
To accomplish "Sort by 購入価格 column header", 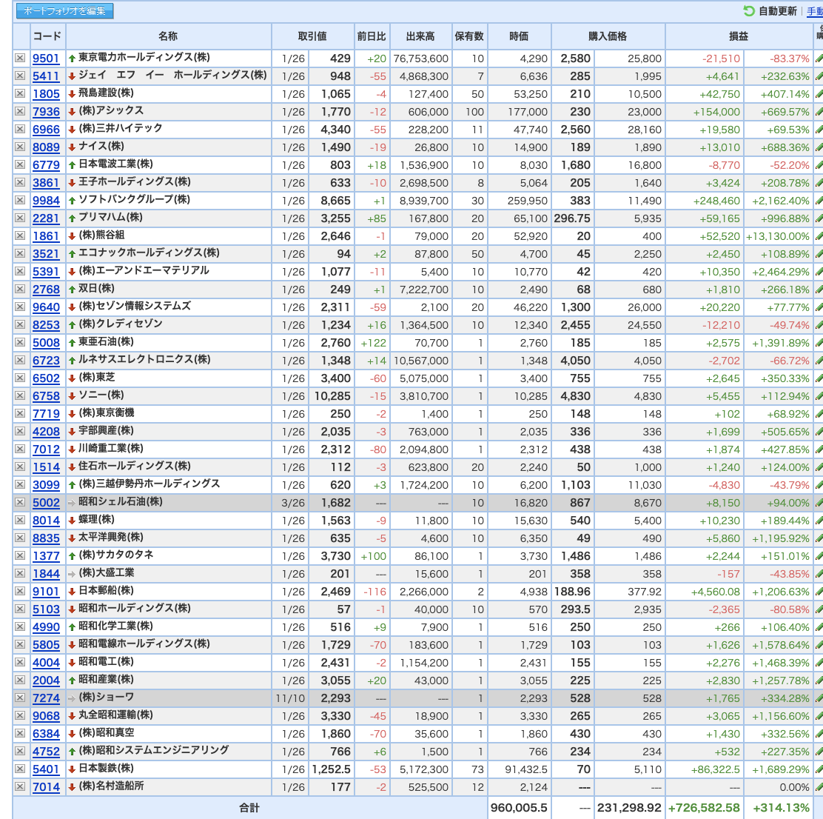I will click(x=608, y=36).
